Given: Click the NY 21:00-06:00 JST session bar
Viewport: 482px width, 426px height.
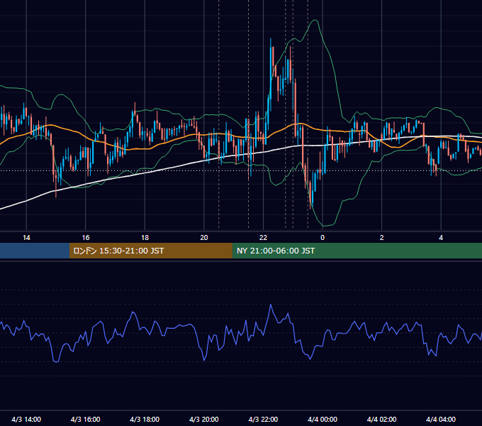Looking at the screenshot, I should pyautogui.click(x=357, y=251).
